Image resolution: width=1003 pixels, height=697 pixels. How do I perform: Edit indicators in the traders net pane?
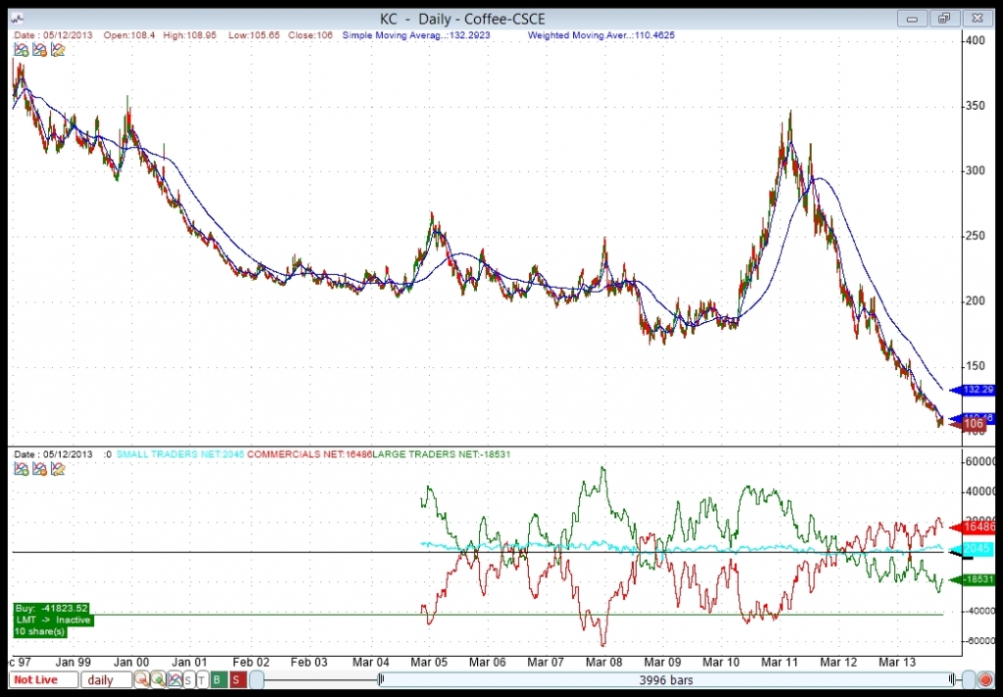point(58,469)
